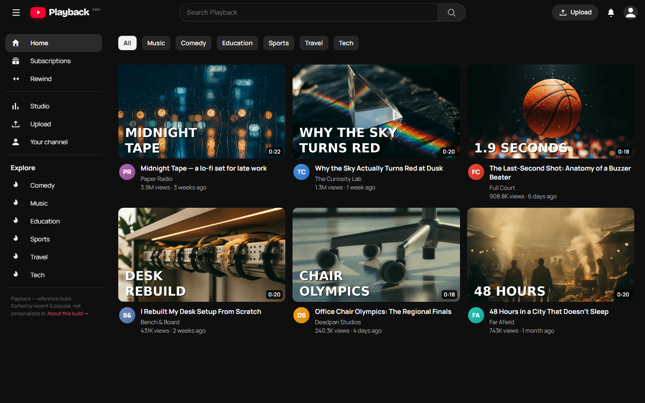Open Your channel in the sidebar

pos(54,142)
